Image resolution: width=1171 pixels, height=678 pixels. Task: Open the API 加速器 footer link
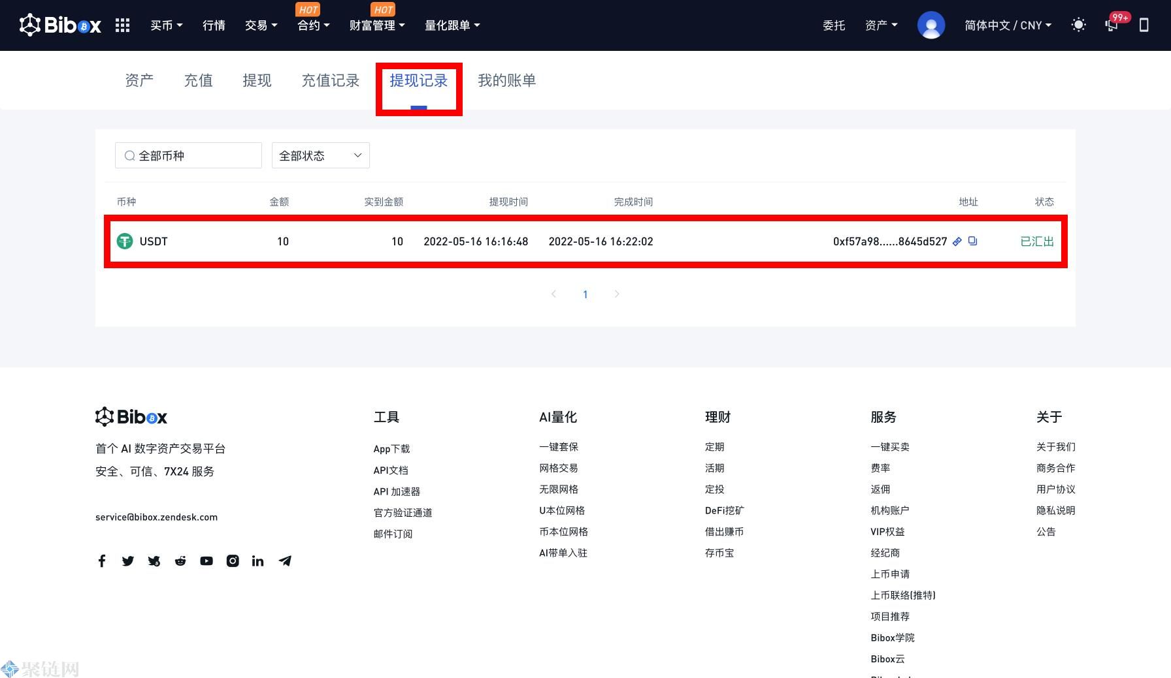coord(397,491)
